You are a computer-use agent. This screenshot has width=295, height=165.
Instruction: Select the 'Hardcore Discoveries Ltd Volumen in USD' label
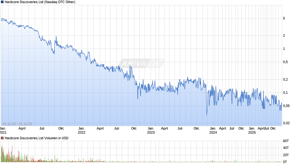[x=36, y=138]
